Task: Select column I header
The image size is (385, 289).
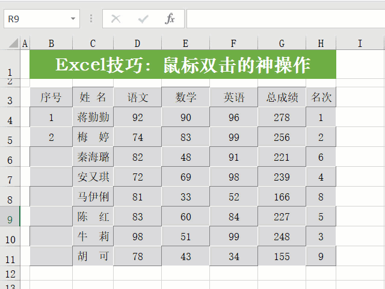Action: [360, 43]
